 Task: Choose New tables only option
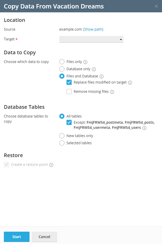tap(62, 136)
